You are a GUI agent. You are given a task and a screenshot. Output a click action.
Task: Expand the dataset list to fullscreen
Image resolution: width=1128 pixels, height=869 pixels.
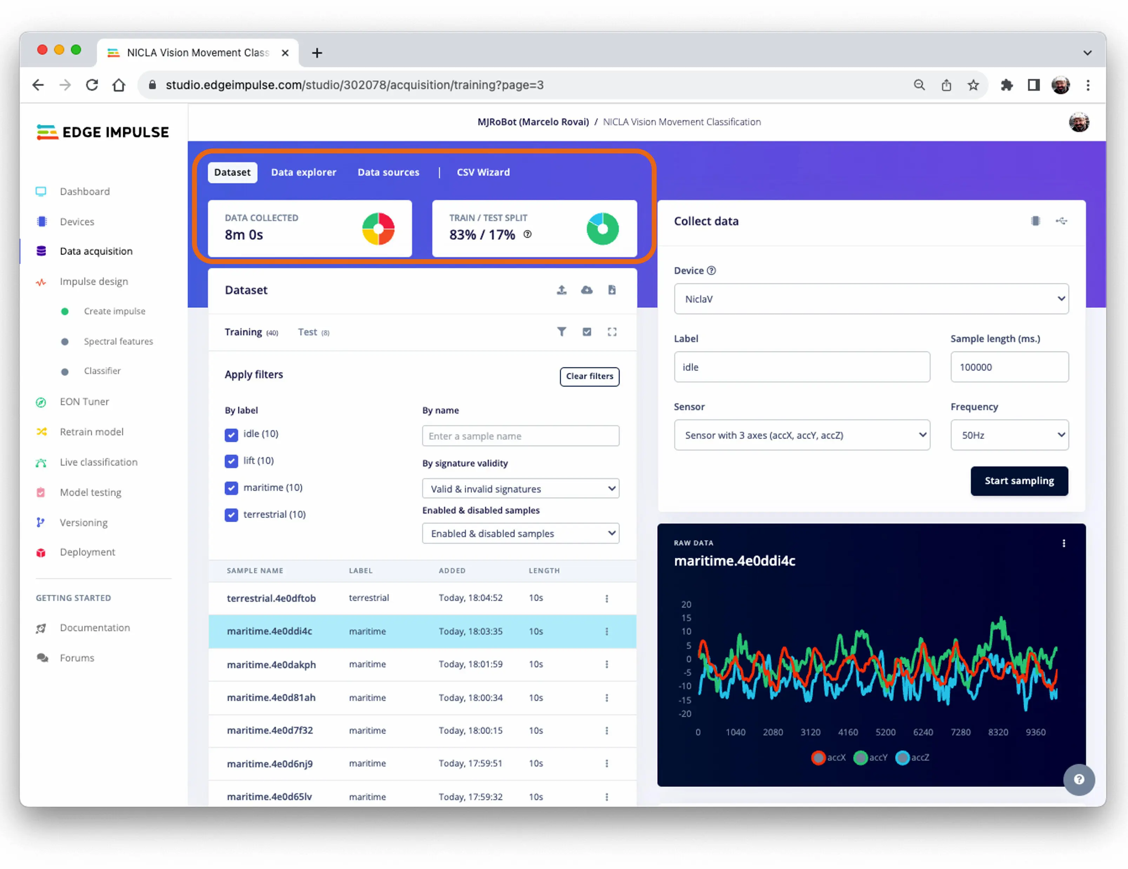612,332
